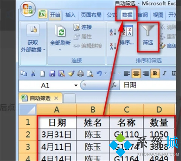The width and height of the screenshot is (181, 161).
Task: Expand the undo history dropdown
Action: (106, 73)
